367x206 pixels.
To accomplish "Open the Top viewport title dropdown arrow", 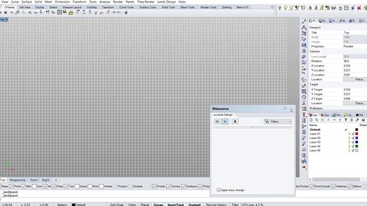I will pyautogui.click(x=7, y=19).
